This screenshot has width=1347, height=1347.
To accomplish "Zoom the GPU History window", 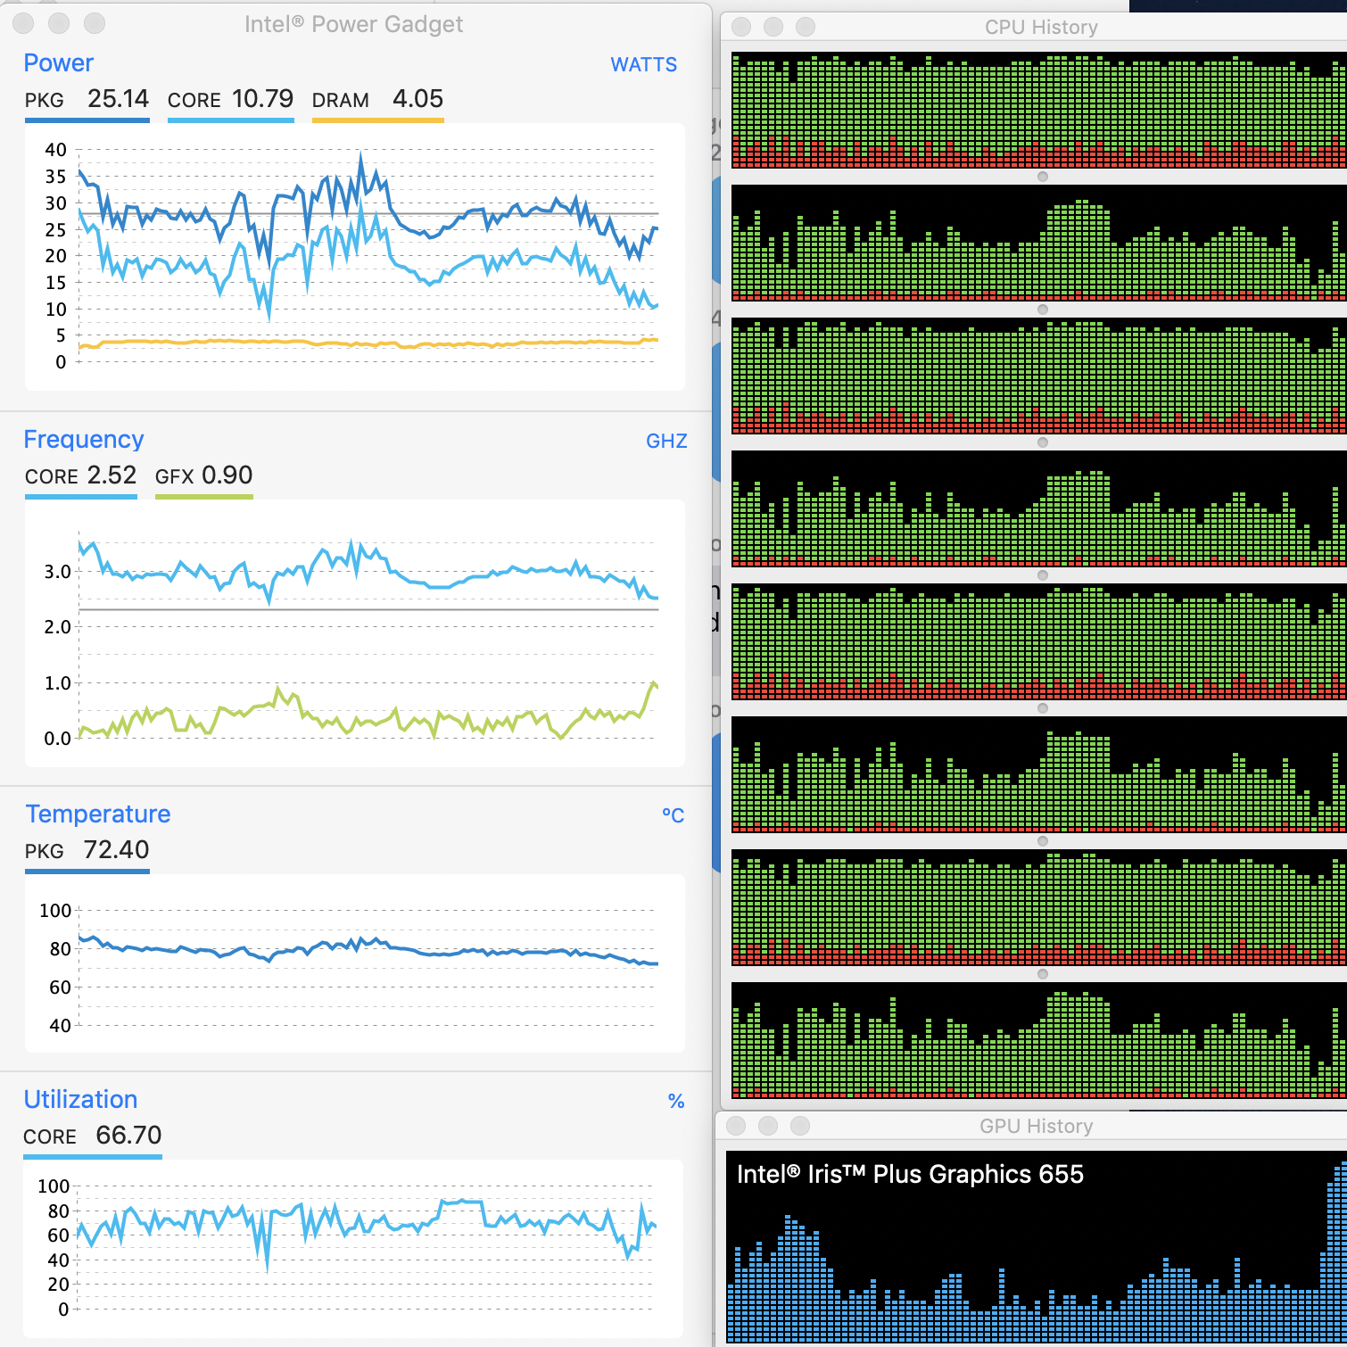I will (x=800, y=1126).
